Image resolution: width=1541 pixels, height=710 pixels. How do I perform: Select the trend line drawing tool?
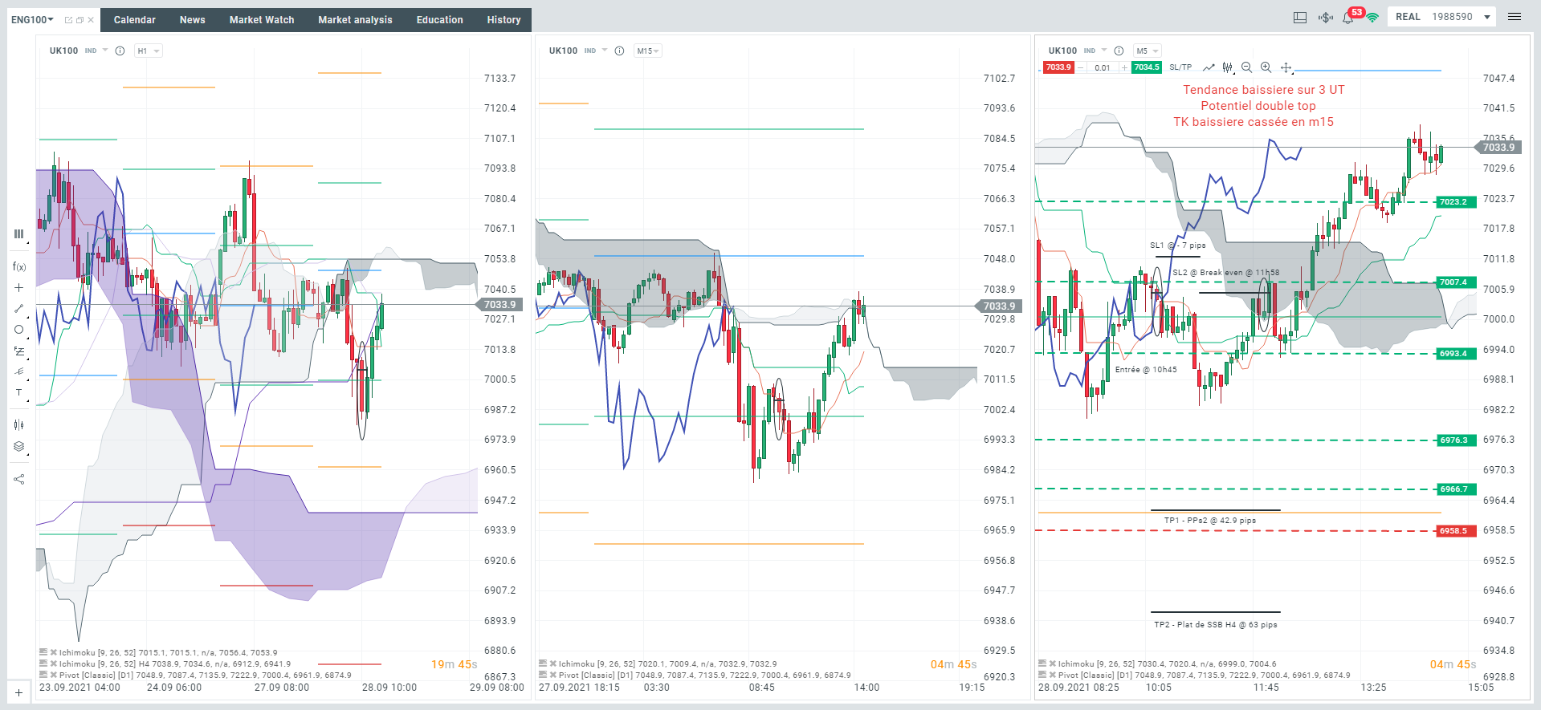(18, 309)
